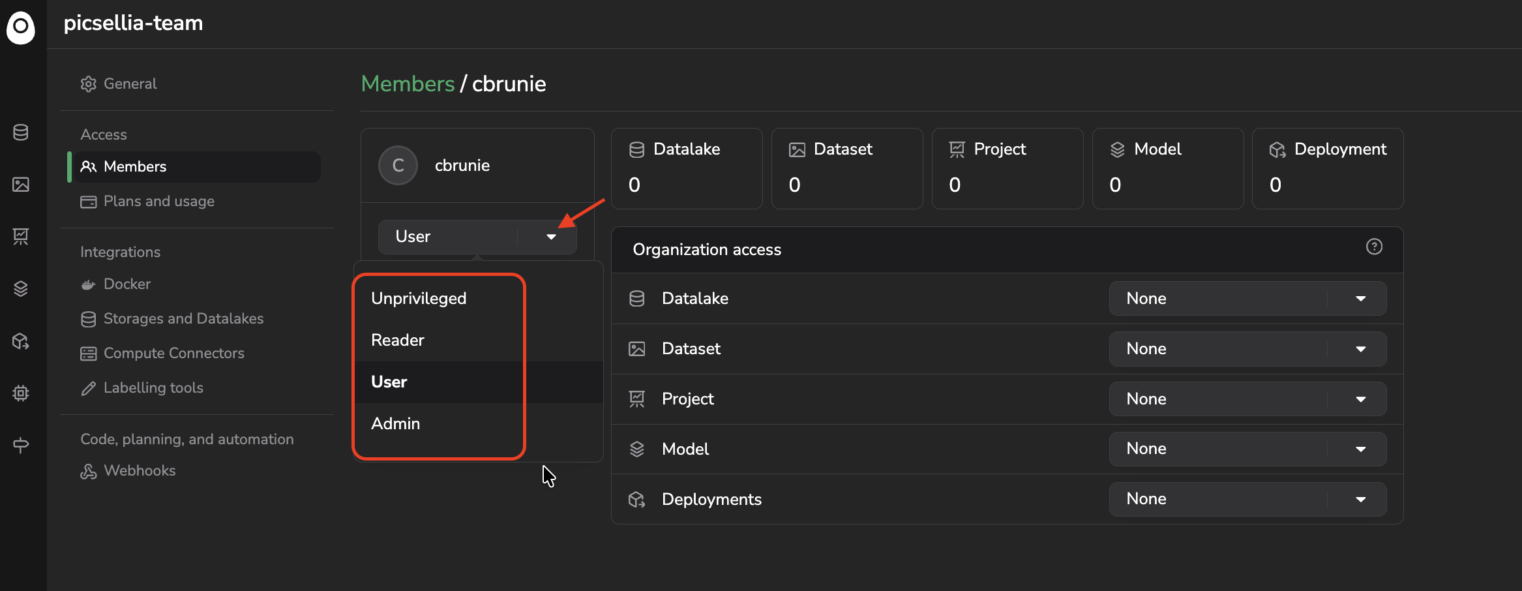Choose the User role option in list
This screenshot has height=591, width=1522.
tap(478, 382)
